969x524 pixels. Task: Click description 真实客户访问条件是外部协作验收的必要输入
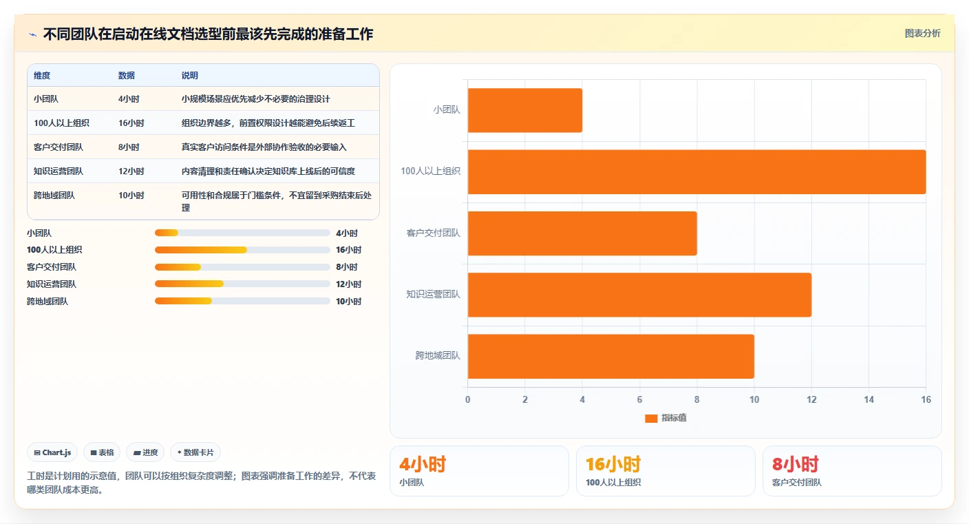[x=264, y=147]
